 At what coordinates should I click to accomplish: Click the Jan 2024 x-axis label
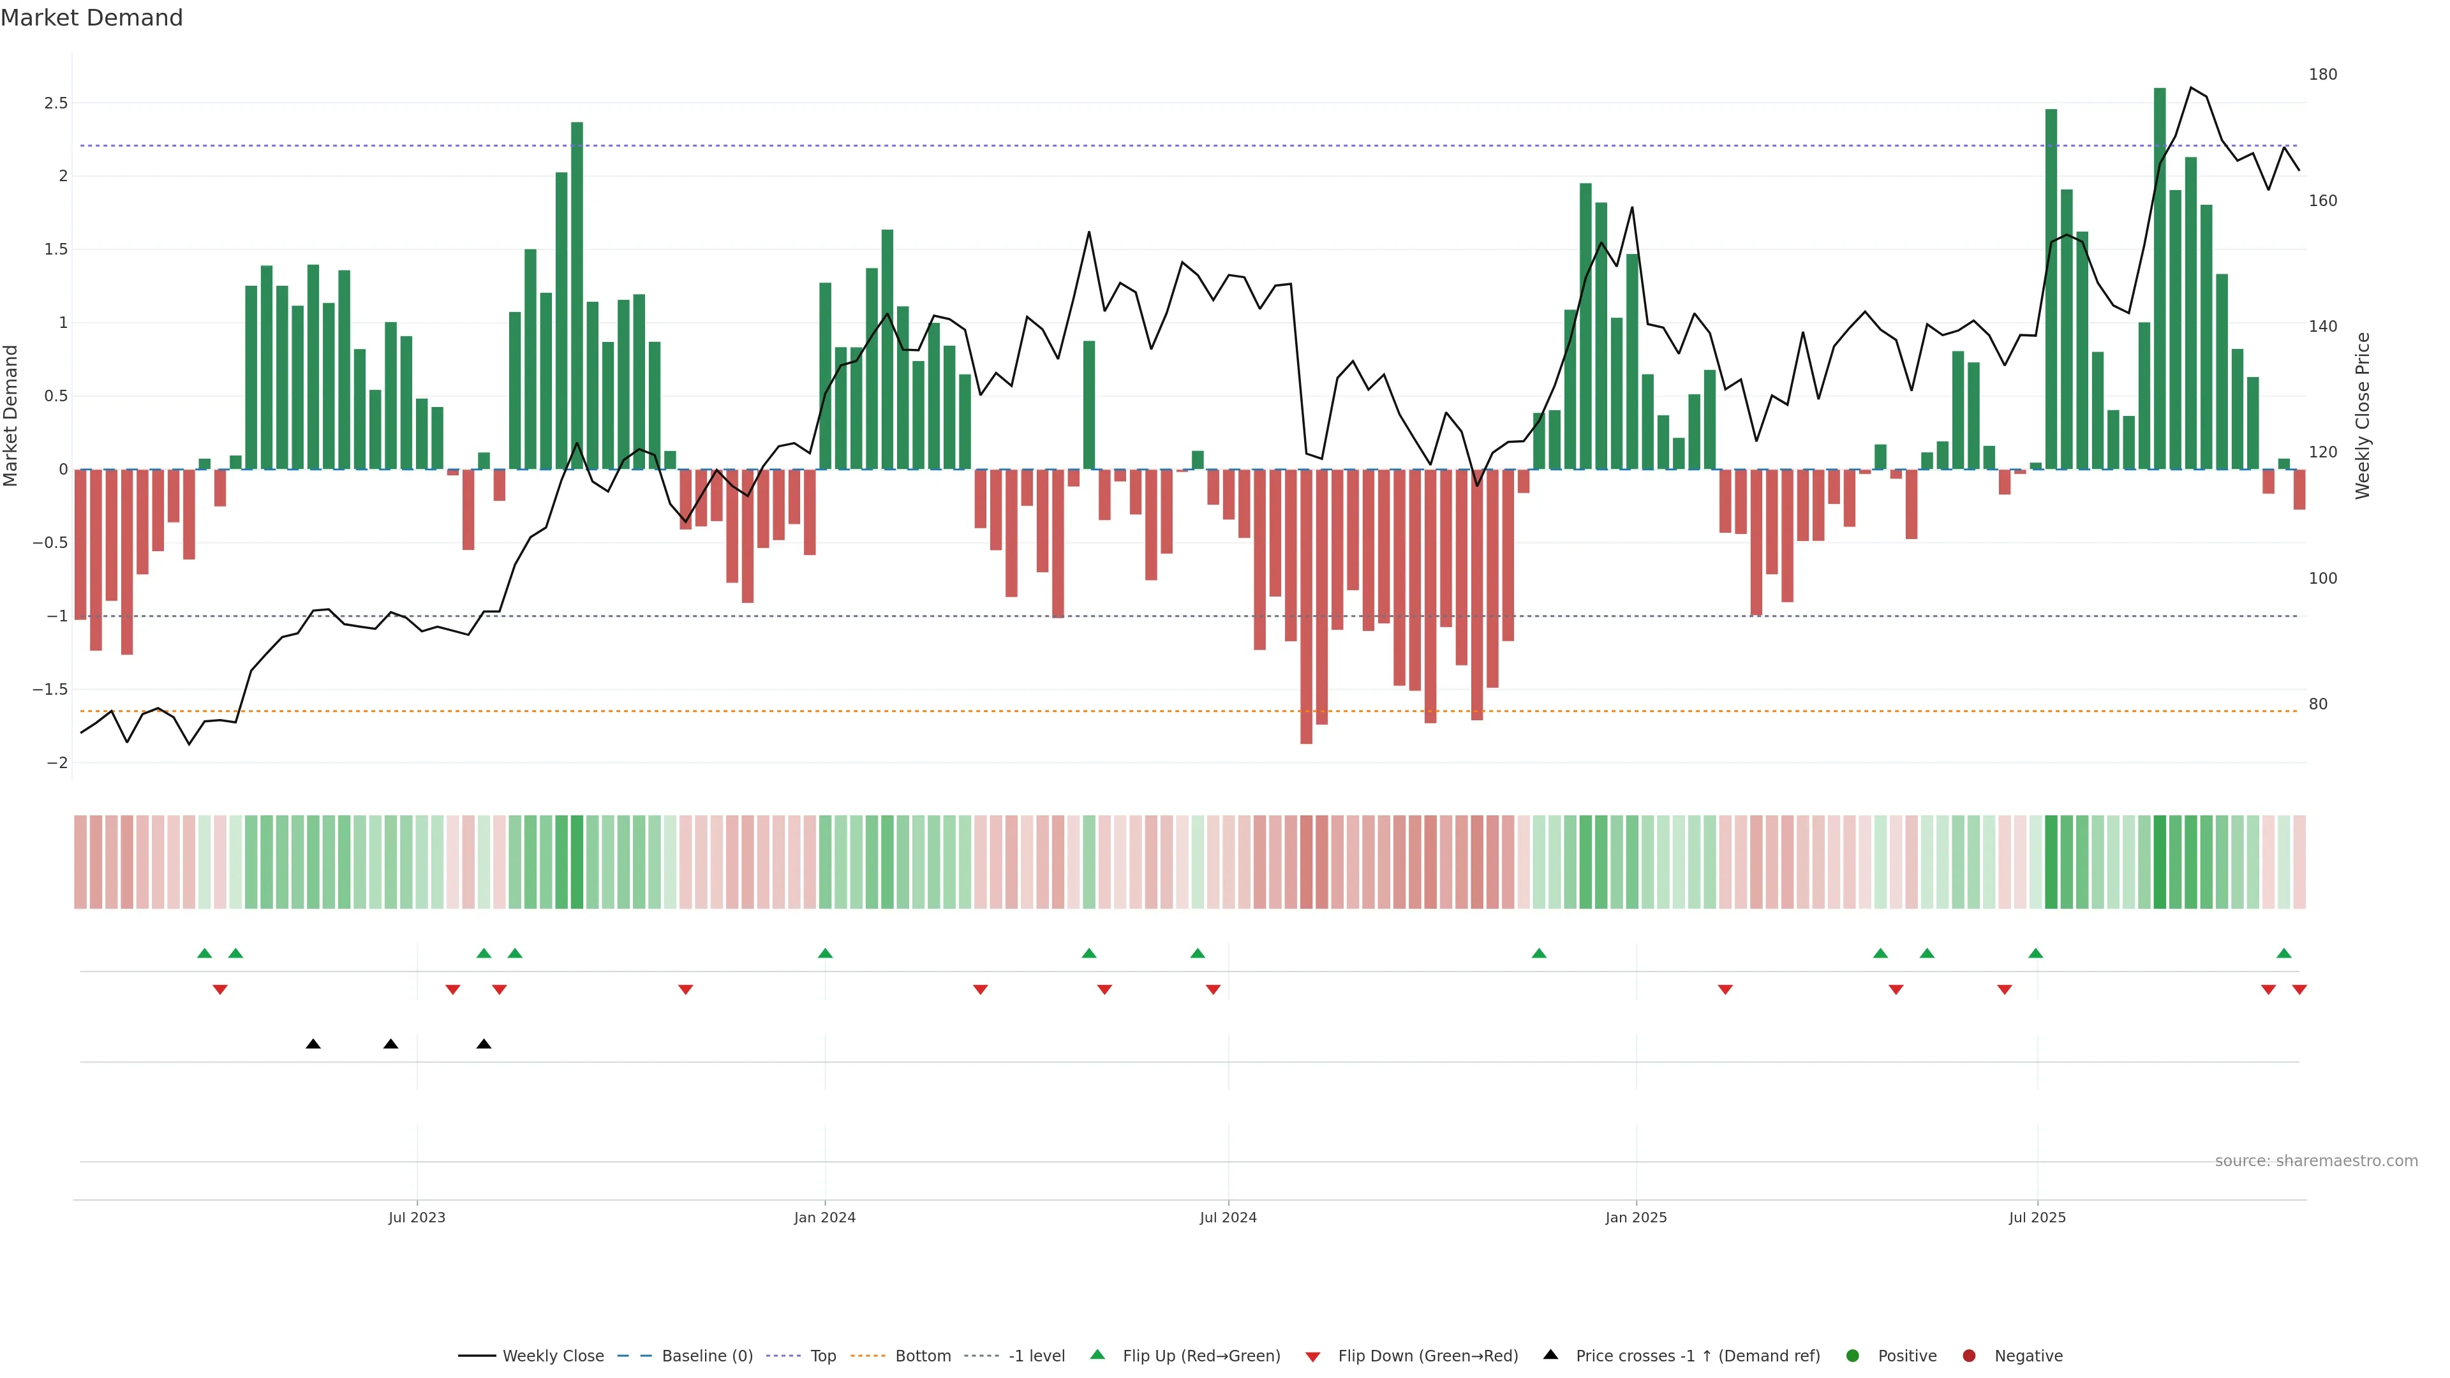824,1217
